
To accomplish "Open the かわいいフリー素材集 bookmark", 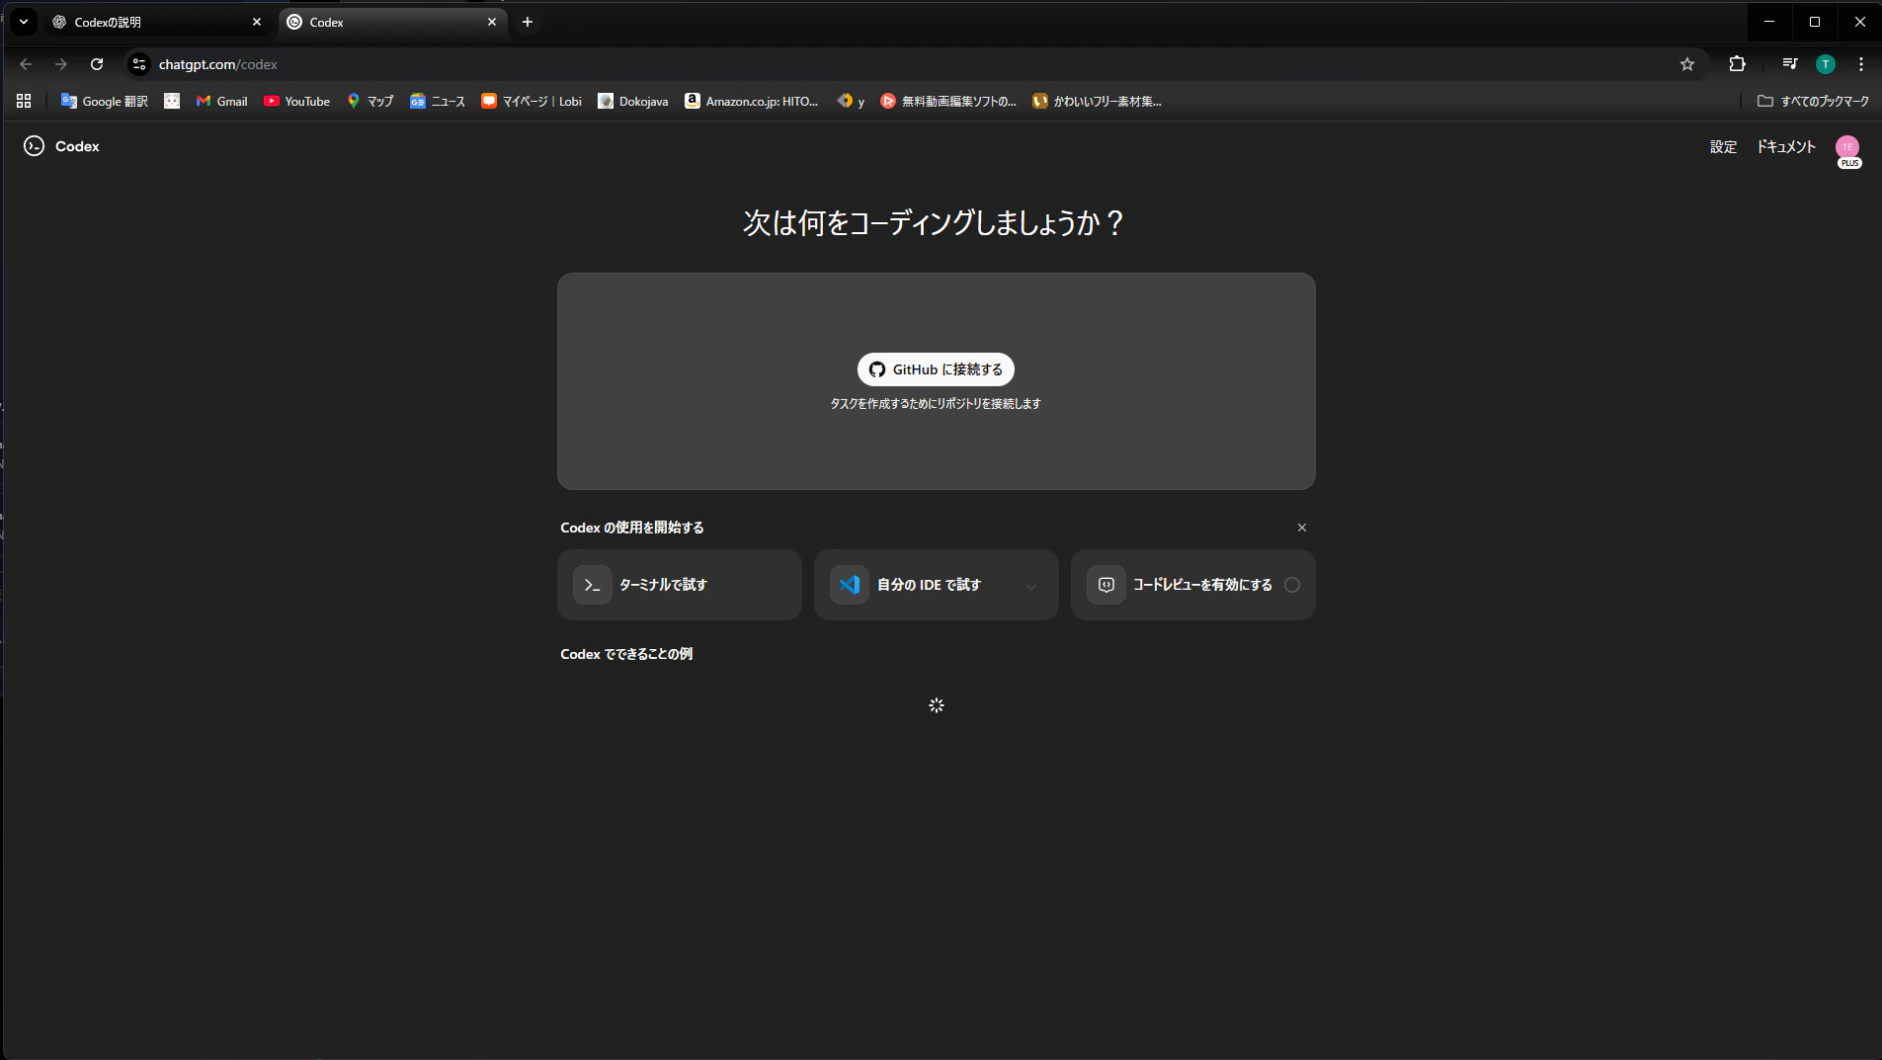I will point(1097,101).
